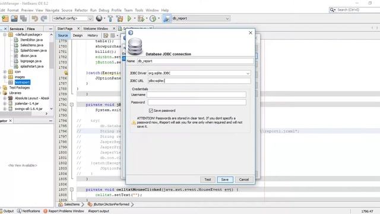Select dbcon.java in project tree
The height and width of the screenshot is (214, 380).
coord(28,56)
